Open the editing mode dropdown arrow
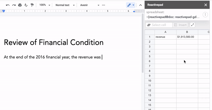Screen dimensions: 212x110 tap(134, 5)
